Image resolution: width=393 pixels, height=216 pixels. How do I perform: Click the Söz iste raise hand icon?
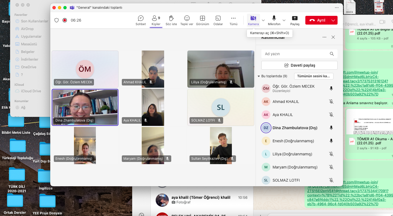point(171,20)
